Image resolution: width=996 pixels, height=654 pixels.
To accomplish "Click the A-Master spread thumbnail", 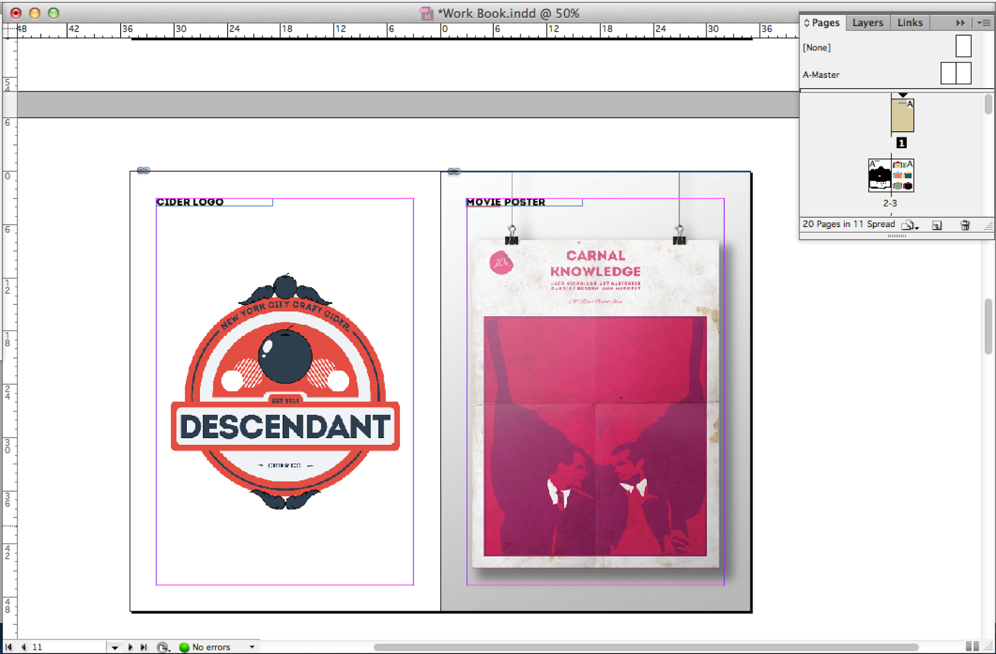I will click(956, 73).
